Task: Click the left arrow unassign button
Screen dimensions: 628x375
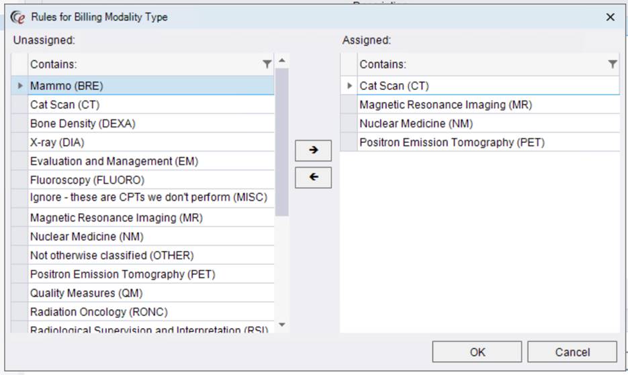Action: click(313, 178)
